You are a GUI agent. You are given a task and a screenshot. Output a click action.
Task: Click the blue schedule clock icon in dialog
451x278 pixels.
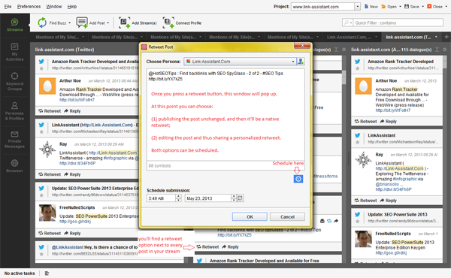[x=298, y=179]
